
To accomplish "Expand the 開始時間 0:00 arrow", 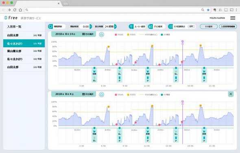I will (91, 26).
